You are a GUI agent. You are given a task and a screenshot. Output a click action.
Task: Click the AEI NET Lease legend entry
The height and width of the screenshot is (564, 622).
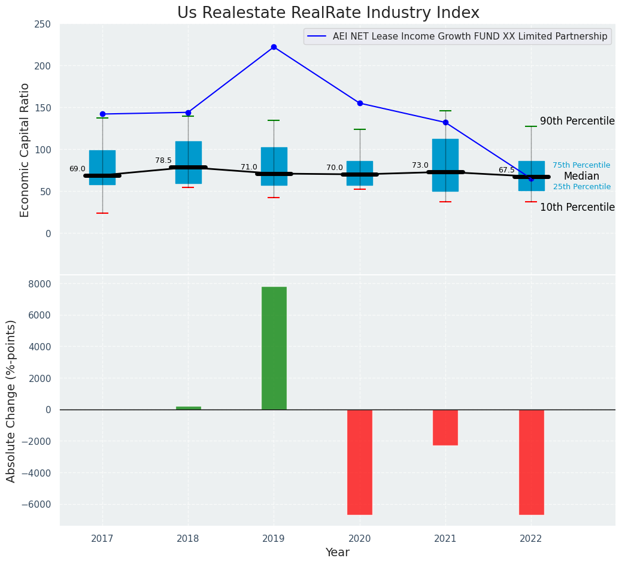coord(470,37)
